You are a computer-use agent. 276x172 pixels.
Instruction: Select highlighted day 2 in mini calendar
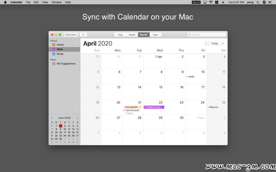tap(60, 126)
